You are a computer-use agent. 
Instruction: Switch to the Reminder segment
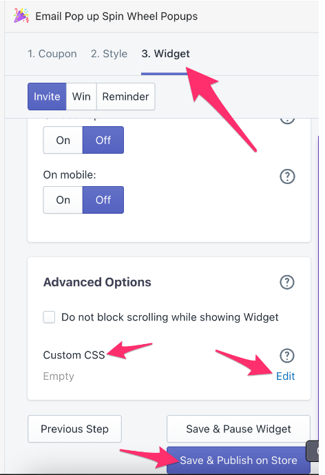125,97
